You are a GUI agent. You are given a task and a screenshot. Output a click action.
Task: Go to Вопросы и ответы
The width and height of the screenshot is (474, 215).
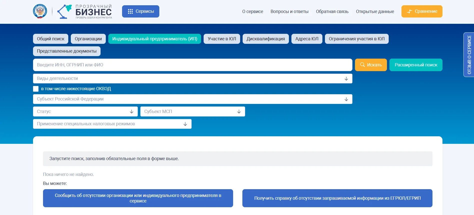click(289, 12)
